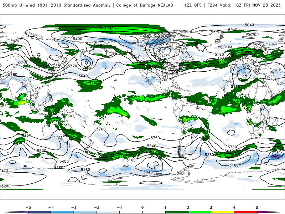This screenshot has width=285, height=214.
Task: Click the "12Z GFS" model run label
Action: 193,5
